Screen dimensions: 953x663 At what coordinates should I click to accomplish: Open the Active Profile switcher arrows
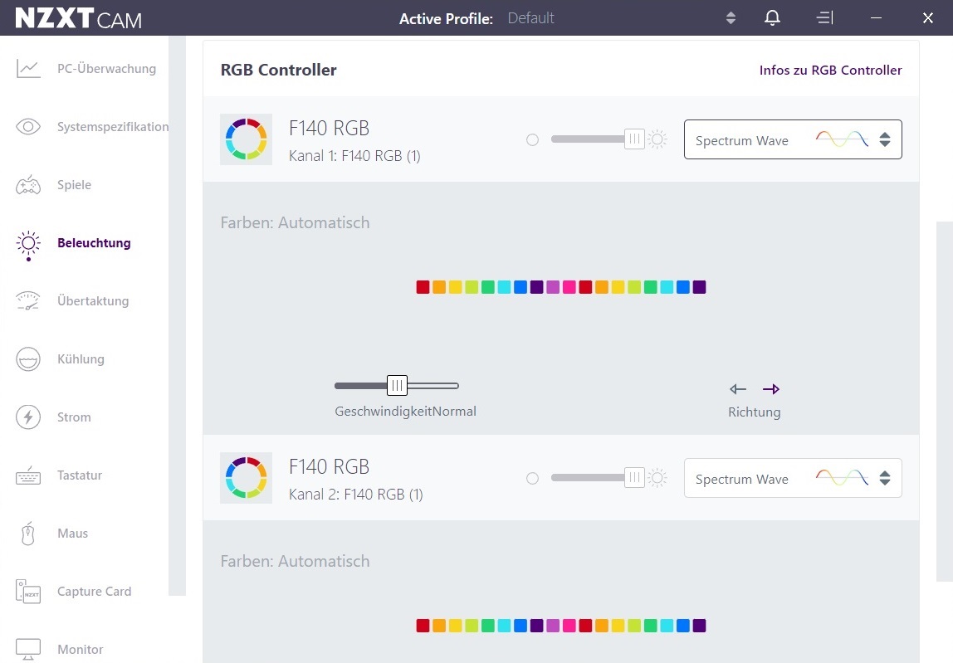[731, 17]
